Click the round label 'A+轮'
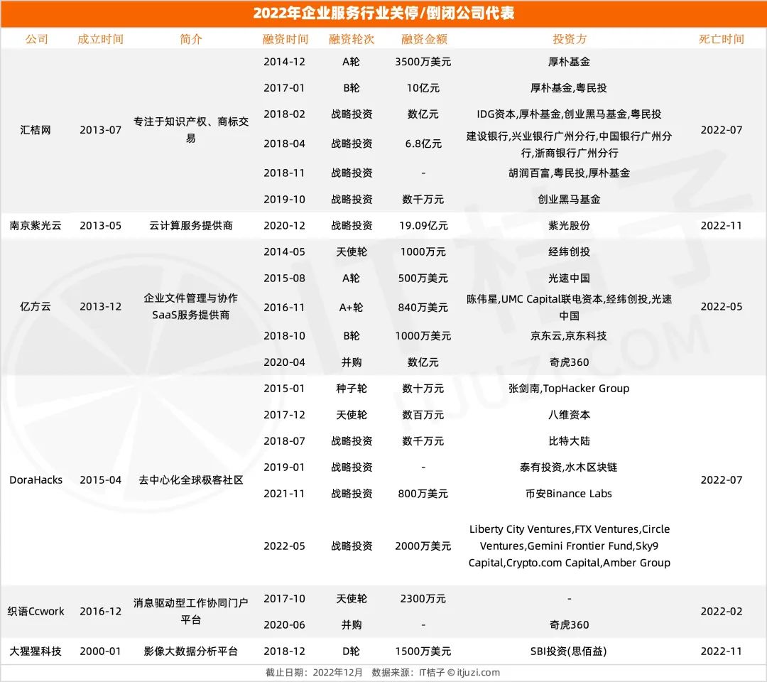 352,307
